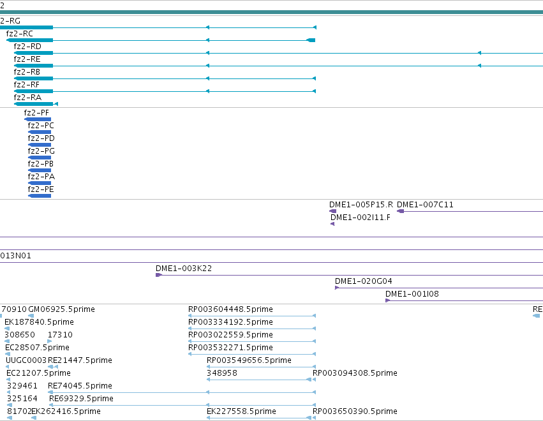Viewport: 543px width, 421px height.
Task: Click the RP003549656.5prime EST label
Action: coord(249,360)
